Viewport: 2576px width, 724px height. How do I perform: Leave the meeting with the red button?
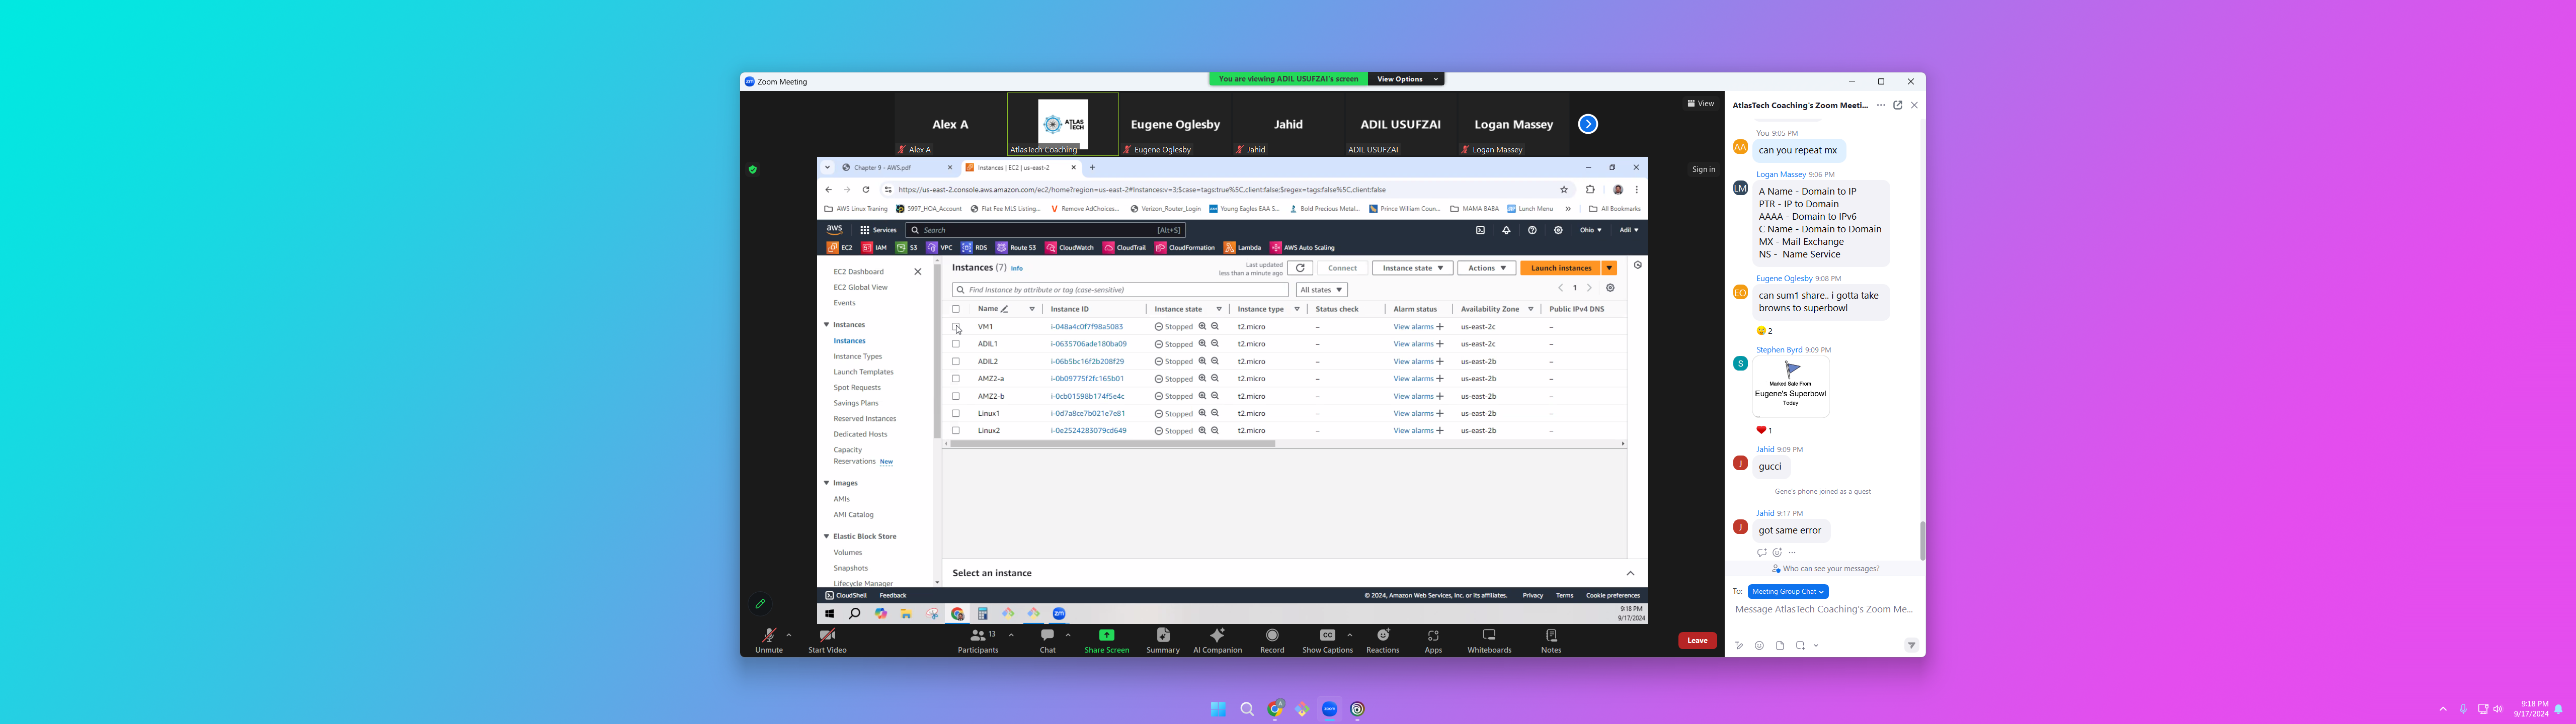1697,641
